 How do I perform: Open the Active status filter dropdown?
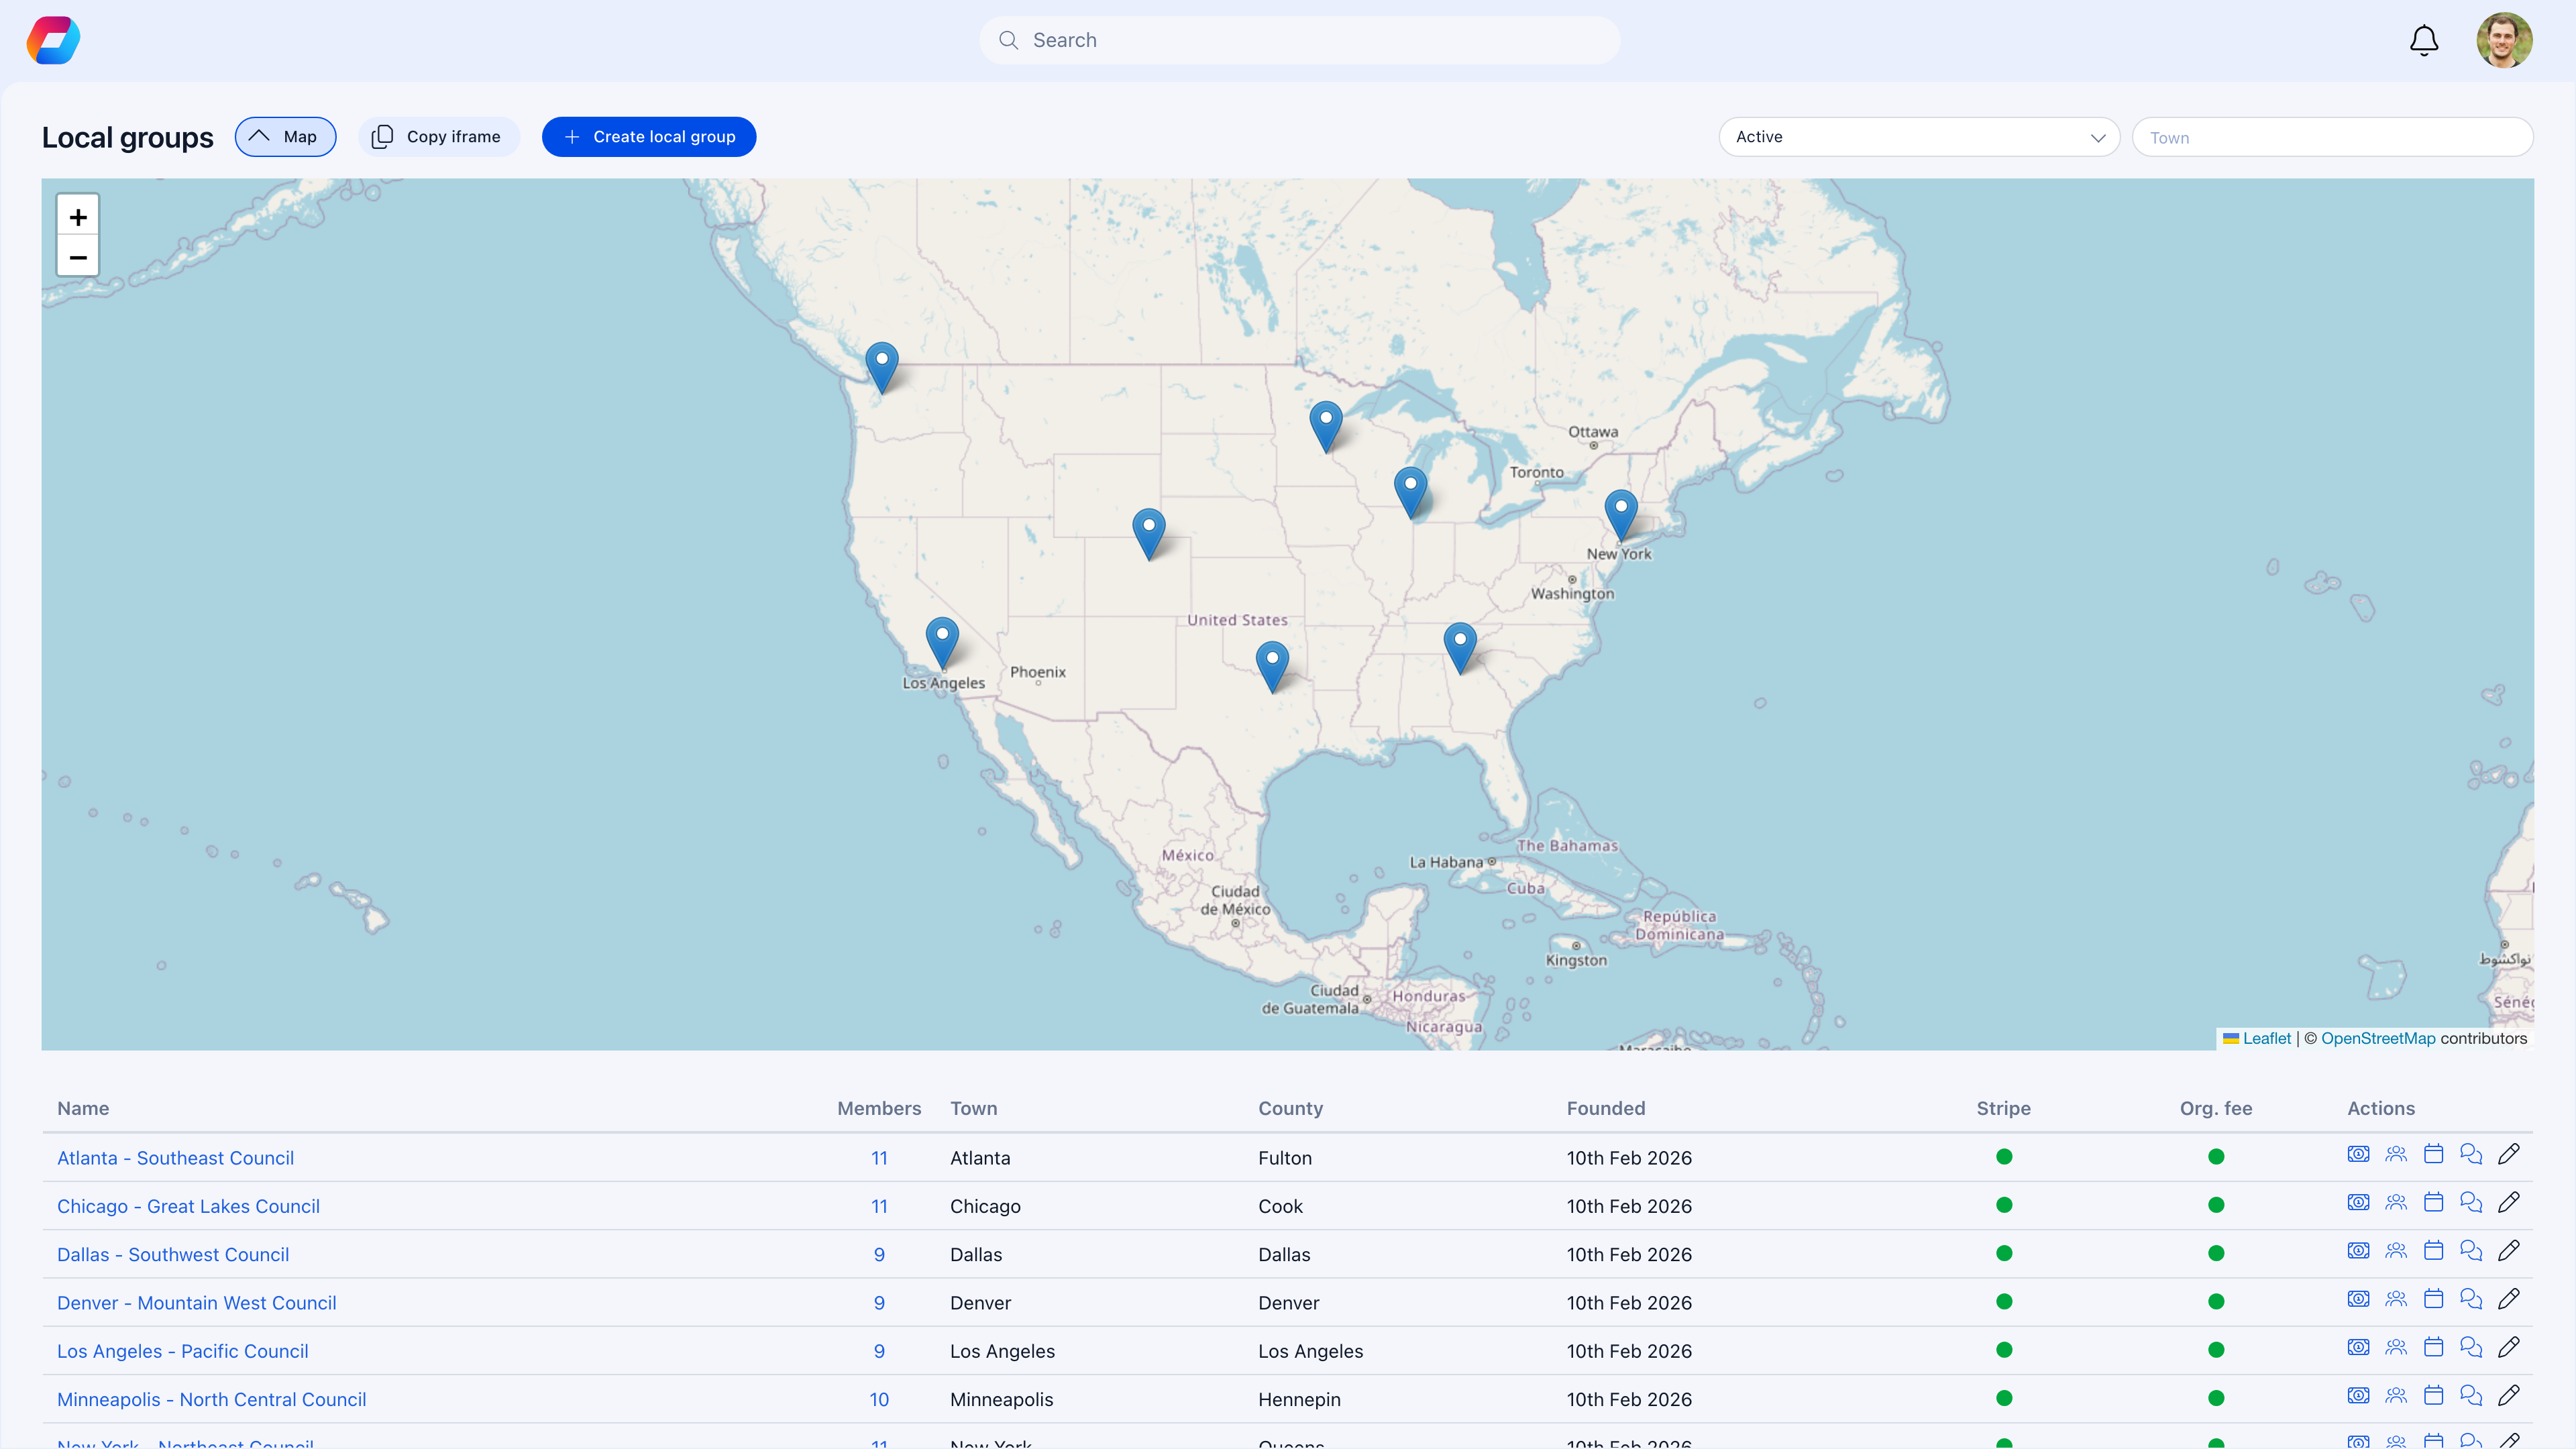[x=1920, y=137]
